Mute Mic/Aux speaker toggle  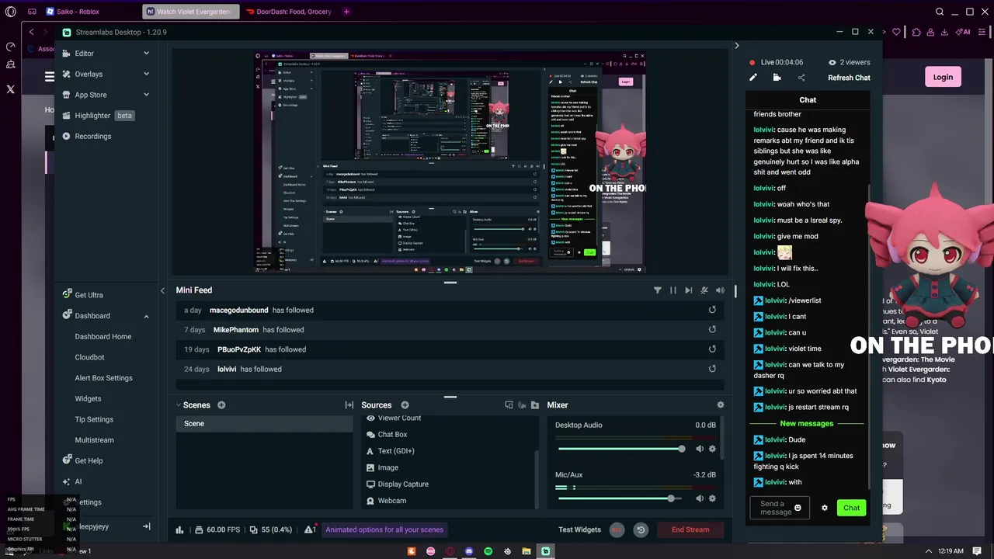700,498
